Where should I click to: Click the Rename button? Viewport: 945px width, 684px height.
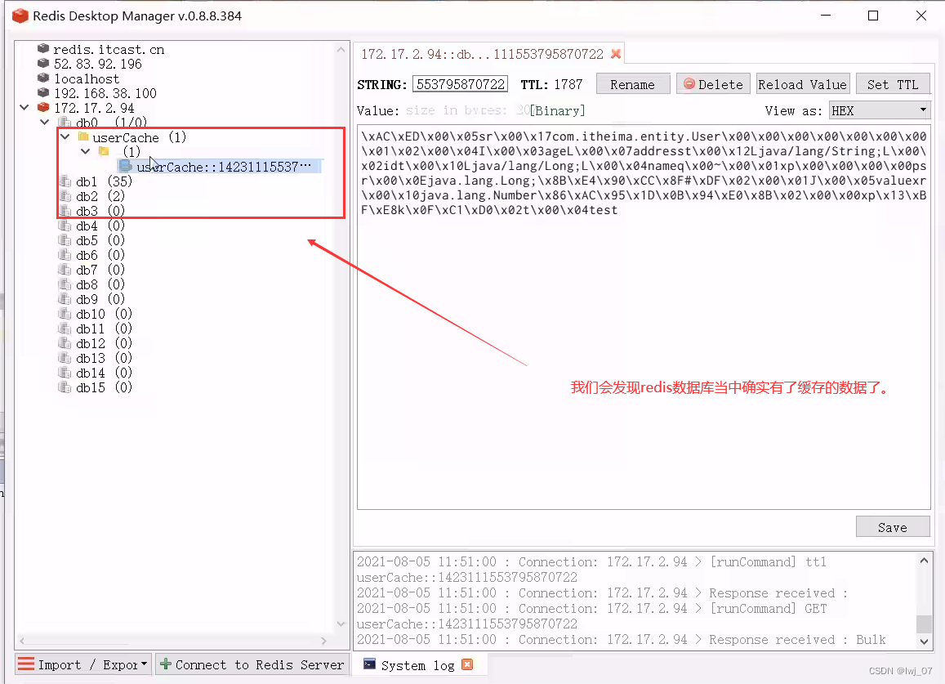(x=633, y=84)
